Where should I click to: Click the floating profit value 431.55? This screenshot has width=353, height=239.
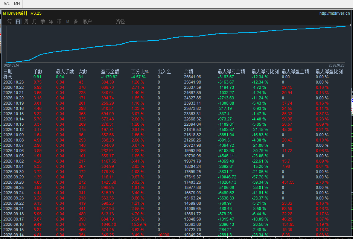(288, 182)
